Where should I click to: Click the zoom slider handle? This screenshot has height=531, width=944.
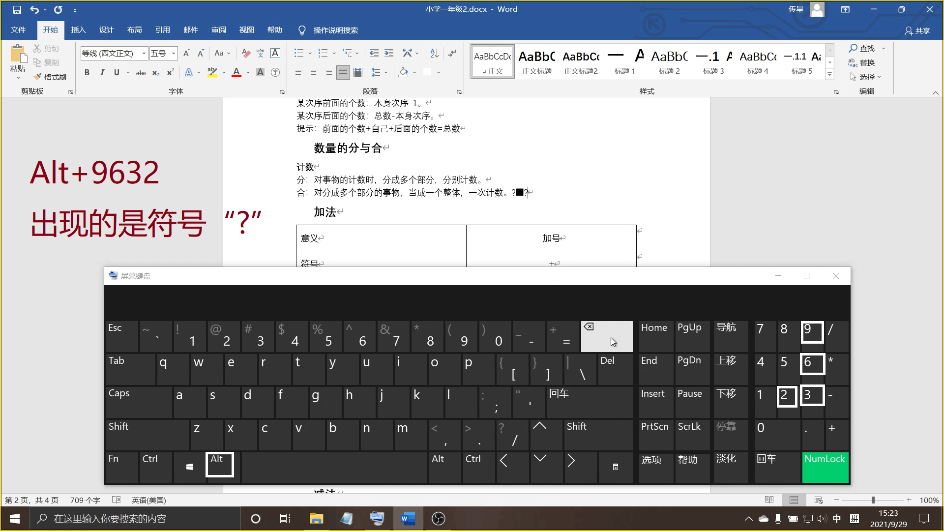point(873,500)
